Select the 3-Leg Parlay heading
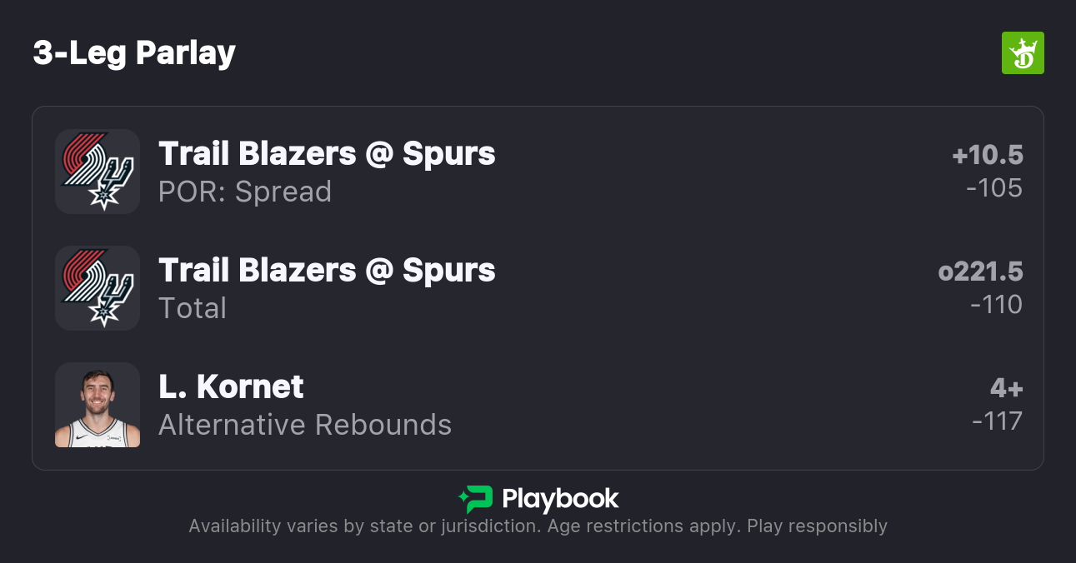The height and width of the screenshot is (563, 1076). (134, 53)
